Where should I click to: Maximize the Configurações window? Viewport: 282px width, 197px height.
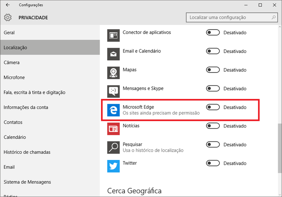(x=260, y=5)
